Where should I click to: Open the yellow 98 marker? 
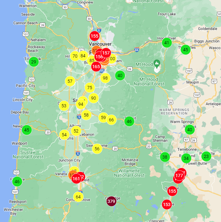click(105, 78)
